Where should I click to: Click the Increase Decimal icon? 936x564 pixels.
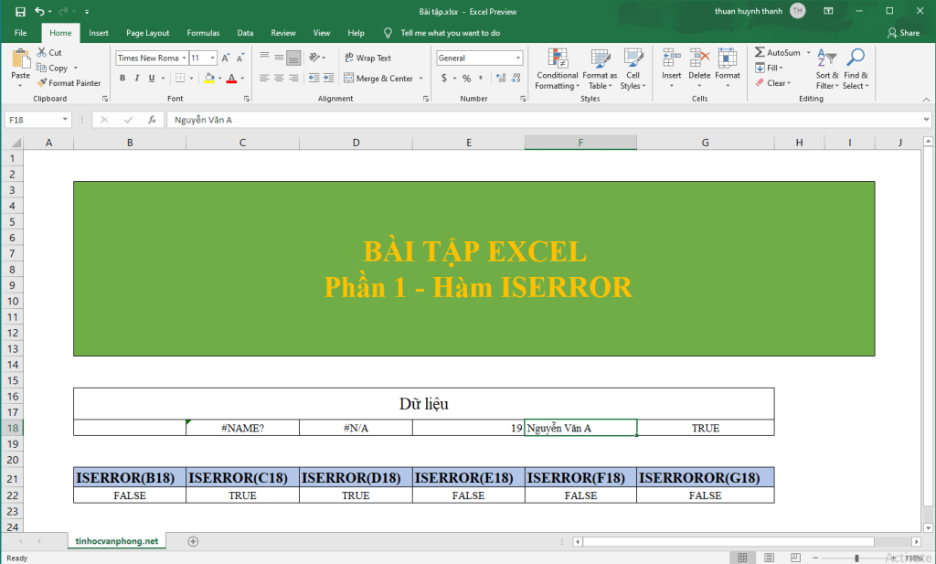501,79
